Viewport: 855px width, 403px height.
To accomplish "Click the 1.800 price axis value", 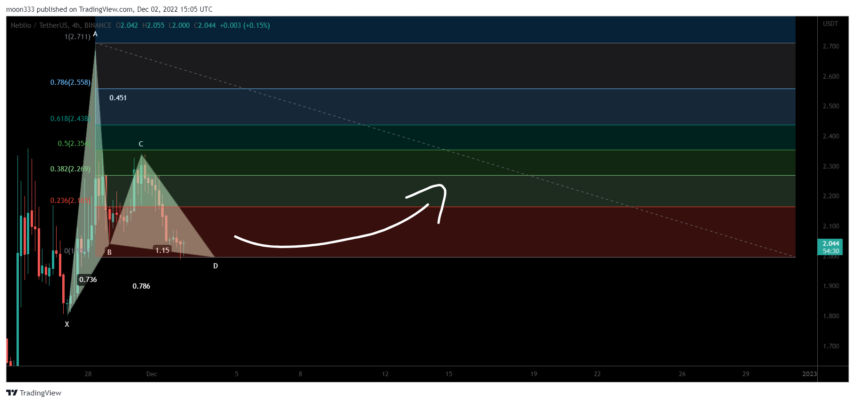I will pos(831,316).
